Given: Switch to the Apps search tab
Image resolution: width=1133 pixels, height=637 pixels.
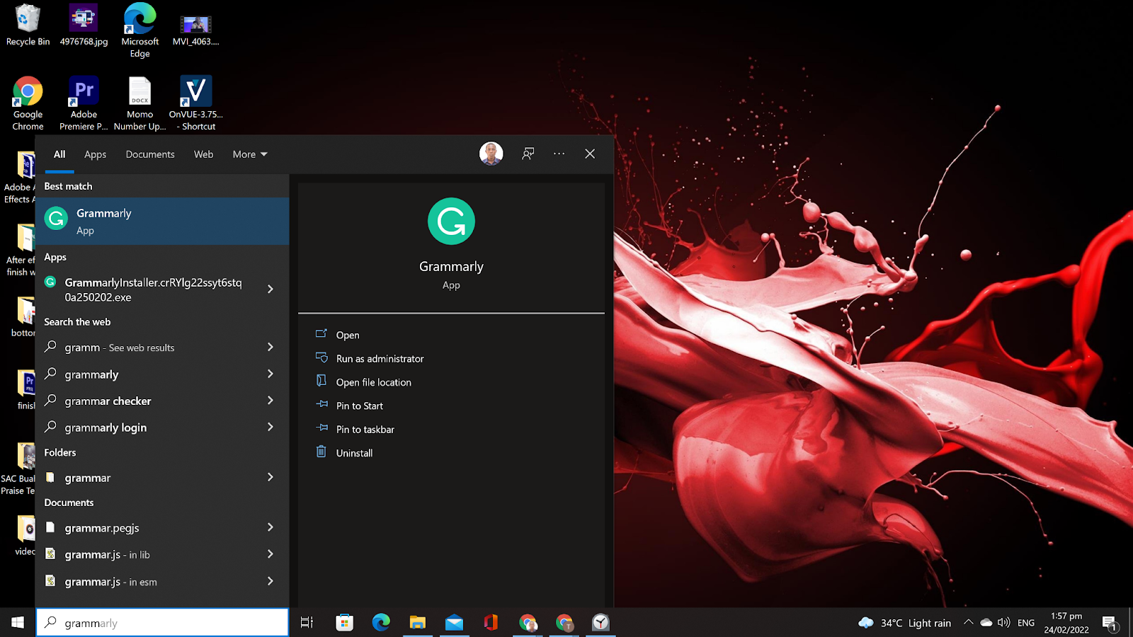Looking at the screenshot, I should point(95,154).
